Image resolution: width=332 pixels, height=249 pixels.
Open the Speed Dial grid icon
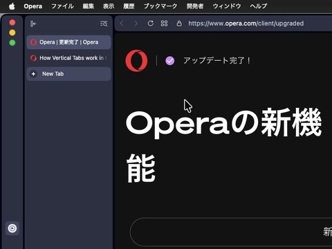pyautogui.click(x=164, y=24)
